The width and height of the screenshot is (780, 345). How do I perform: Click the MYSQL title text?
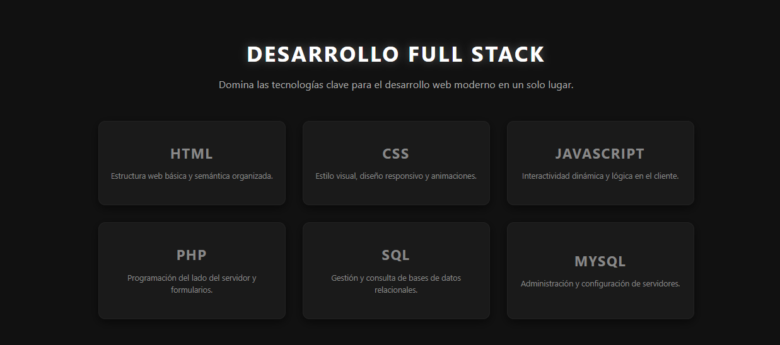pyautogui.click(x=600, y=261)
